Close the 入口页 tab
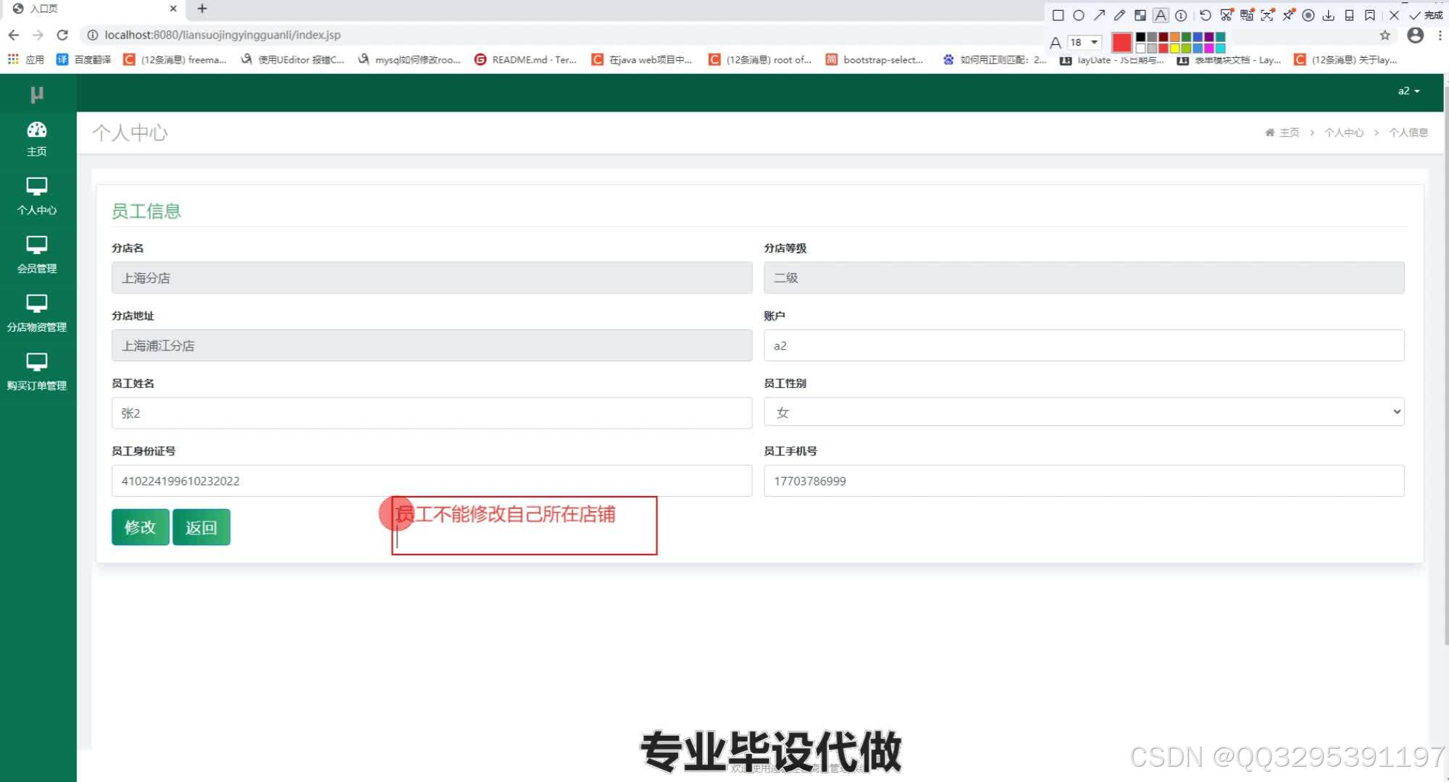Image resolution: width=1449 pixels, height=782 pixels. pos(173,9)
